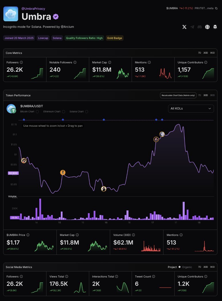Show info for Volume (30D)
This screenshot has height=301, width=222.
pyautogui.click(x=133, y=235)
